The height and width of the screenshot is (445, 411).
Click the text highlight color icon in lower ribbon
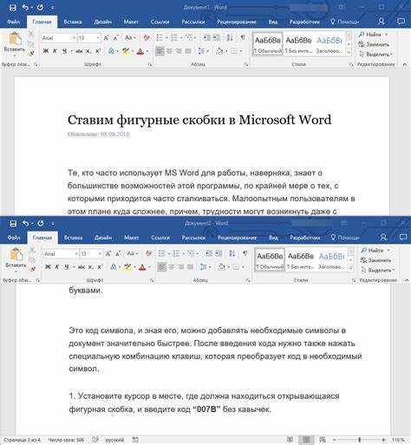pos(127,267)
